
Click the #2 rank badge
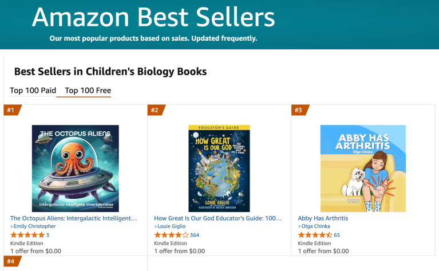click(155, 110)
